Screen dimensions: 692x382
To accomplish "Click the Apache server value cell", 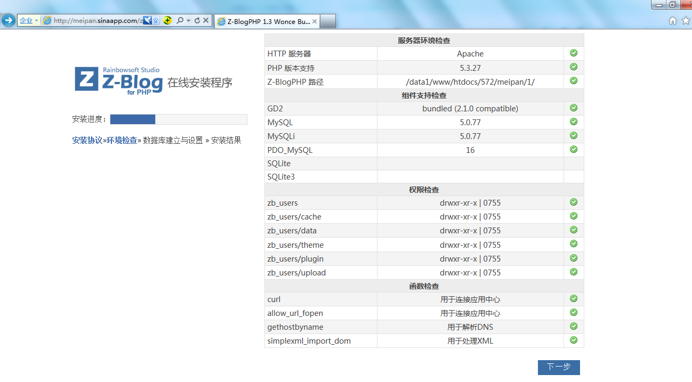I will coord(470,54).
